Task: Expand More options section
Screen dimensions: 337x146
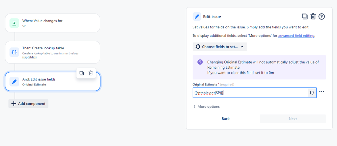Action: (206, 106)
